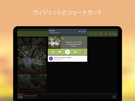Tap the purple system update icon

pos(51,59)
